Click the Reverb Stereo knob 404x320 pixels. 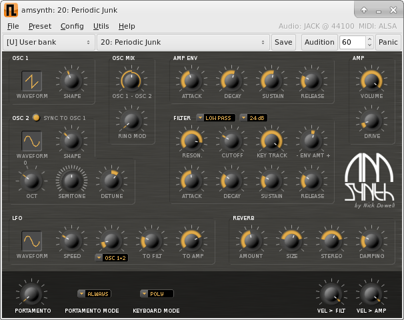tap(331, 241)
